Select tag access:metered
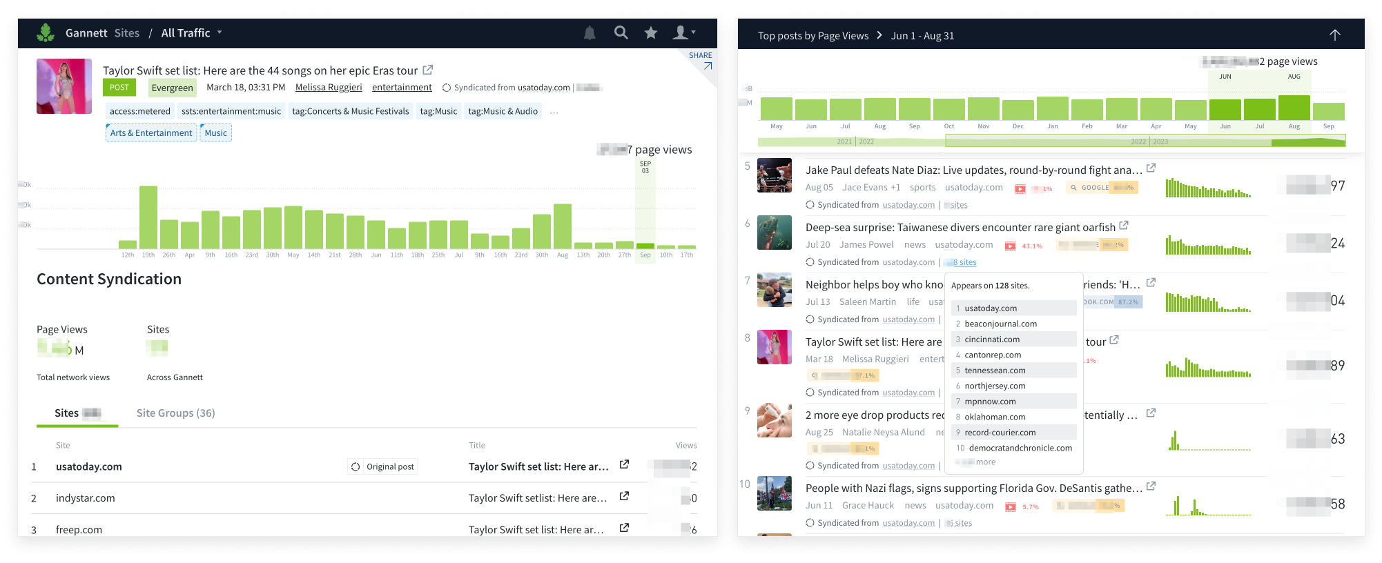 [140, 111]
